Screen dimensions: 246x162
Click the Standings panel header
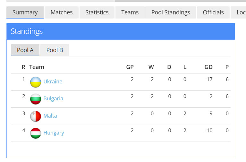121,31
